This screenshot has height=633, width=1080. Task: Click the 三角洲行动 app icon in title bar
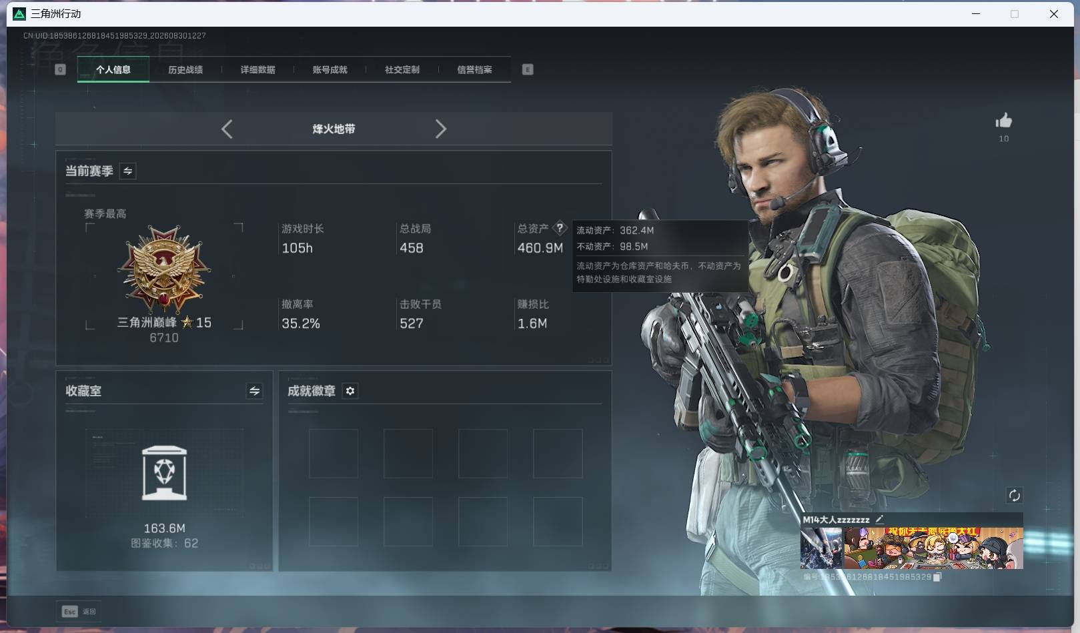pyautogui.click(x=19, y=13)
